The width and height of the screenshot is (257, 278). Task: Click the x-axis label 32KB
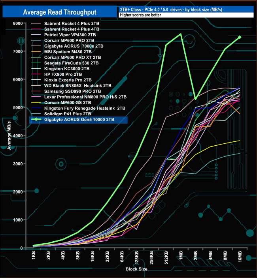pyautogui.click(x=107, y=256)
